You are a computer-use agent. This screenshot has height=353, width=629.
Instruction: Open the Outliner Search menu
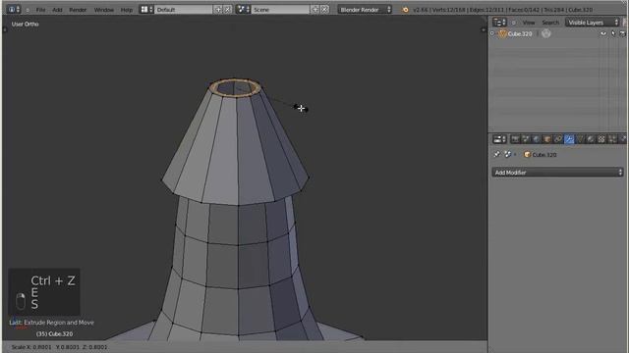coord(550,23)
